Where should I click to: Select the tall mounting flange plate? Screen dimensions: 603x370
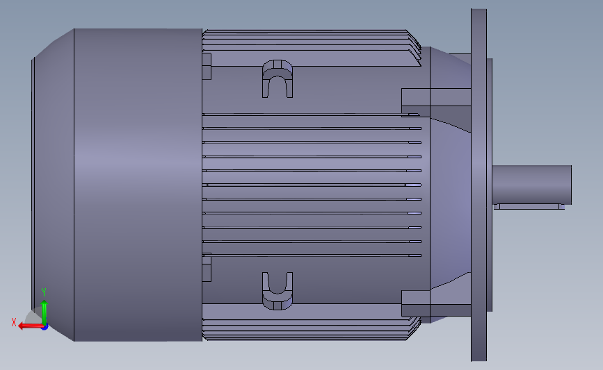pyautogui.click(x=479, y=185)
